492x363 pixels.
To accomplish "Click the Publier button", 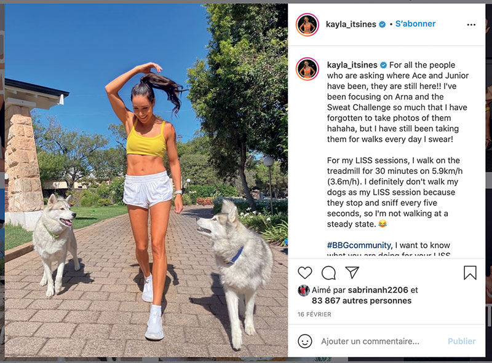I will coord(462,341).
